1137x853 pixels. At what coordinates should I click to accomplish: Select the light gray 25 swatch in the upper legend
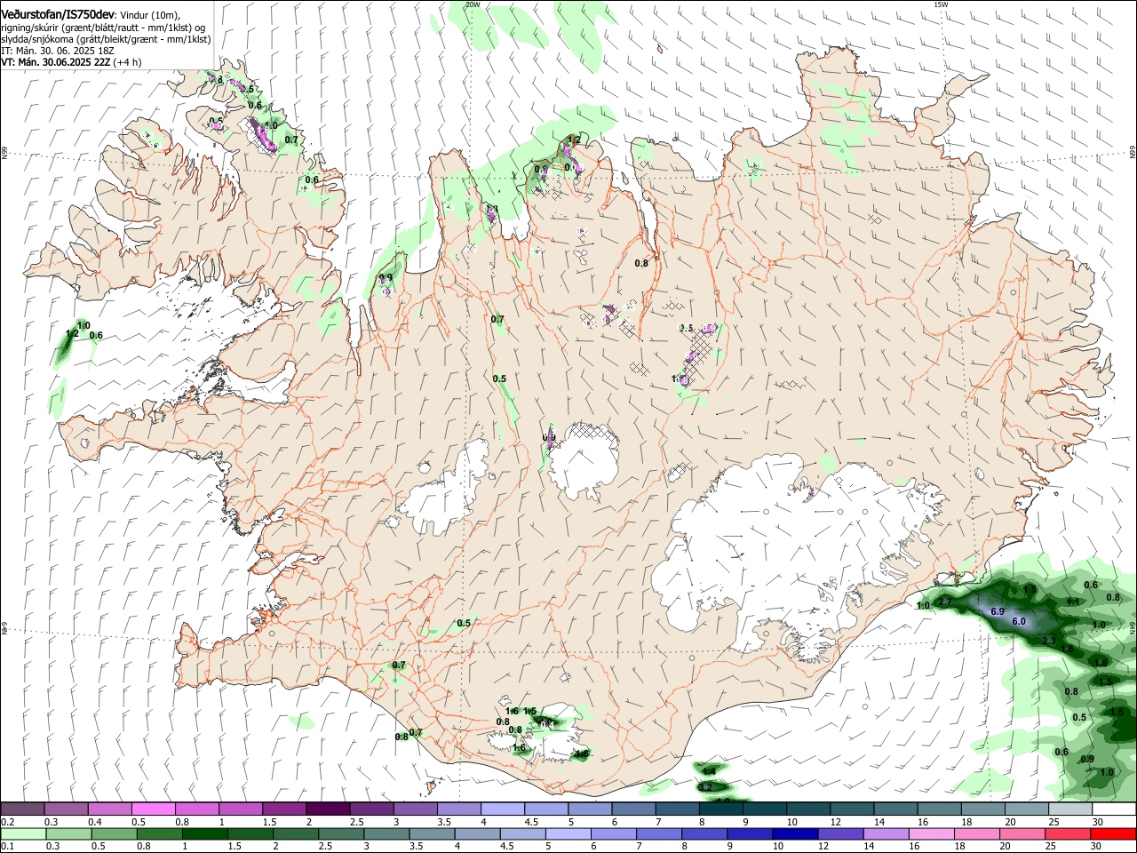tap(1070, 809)
